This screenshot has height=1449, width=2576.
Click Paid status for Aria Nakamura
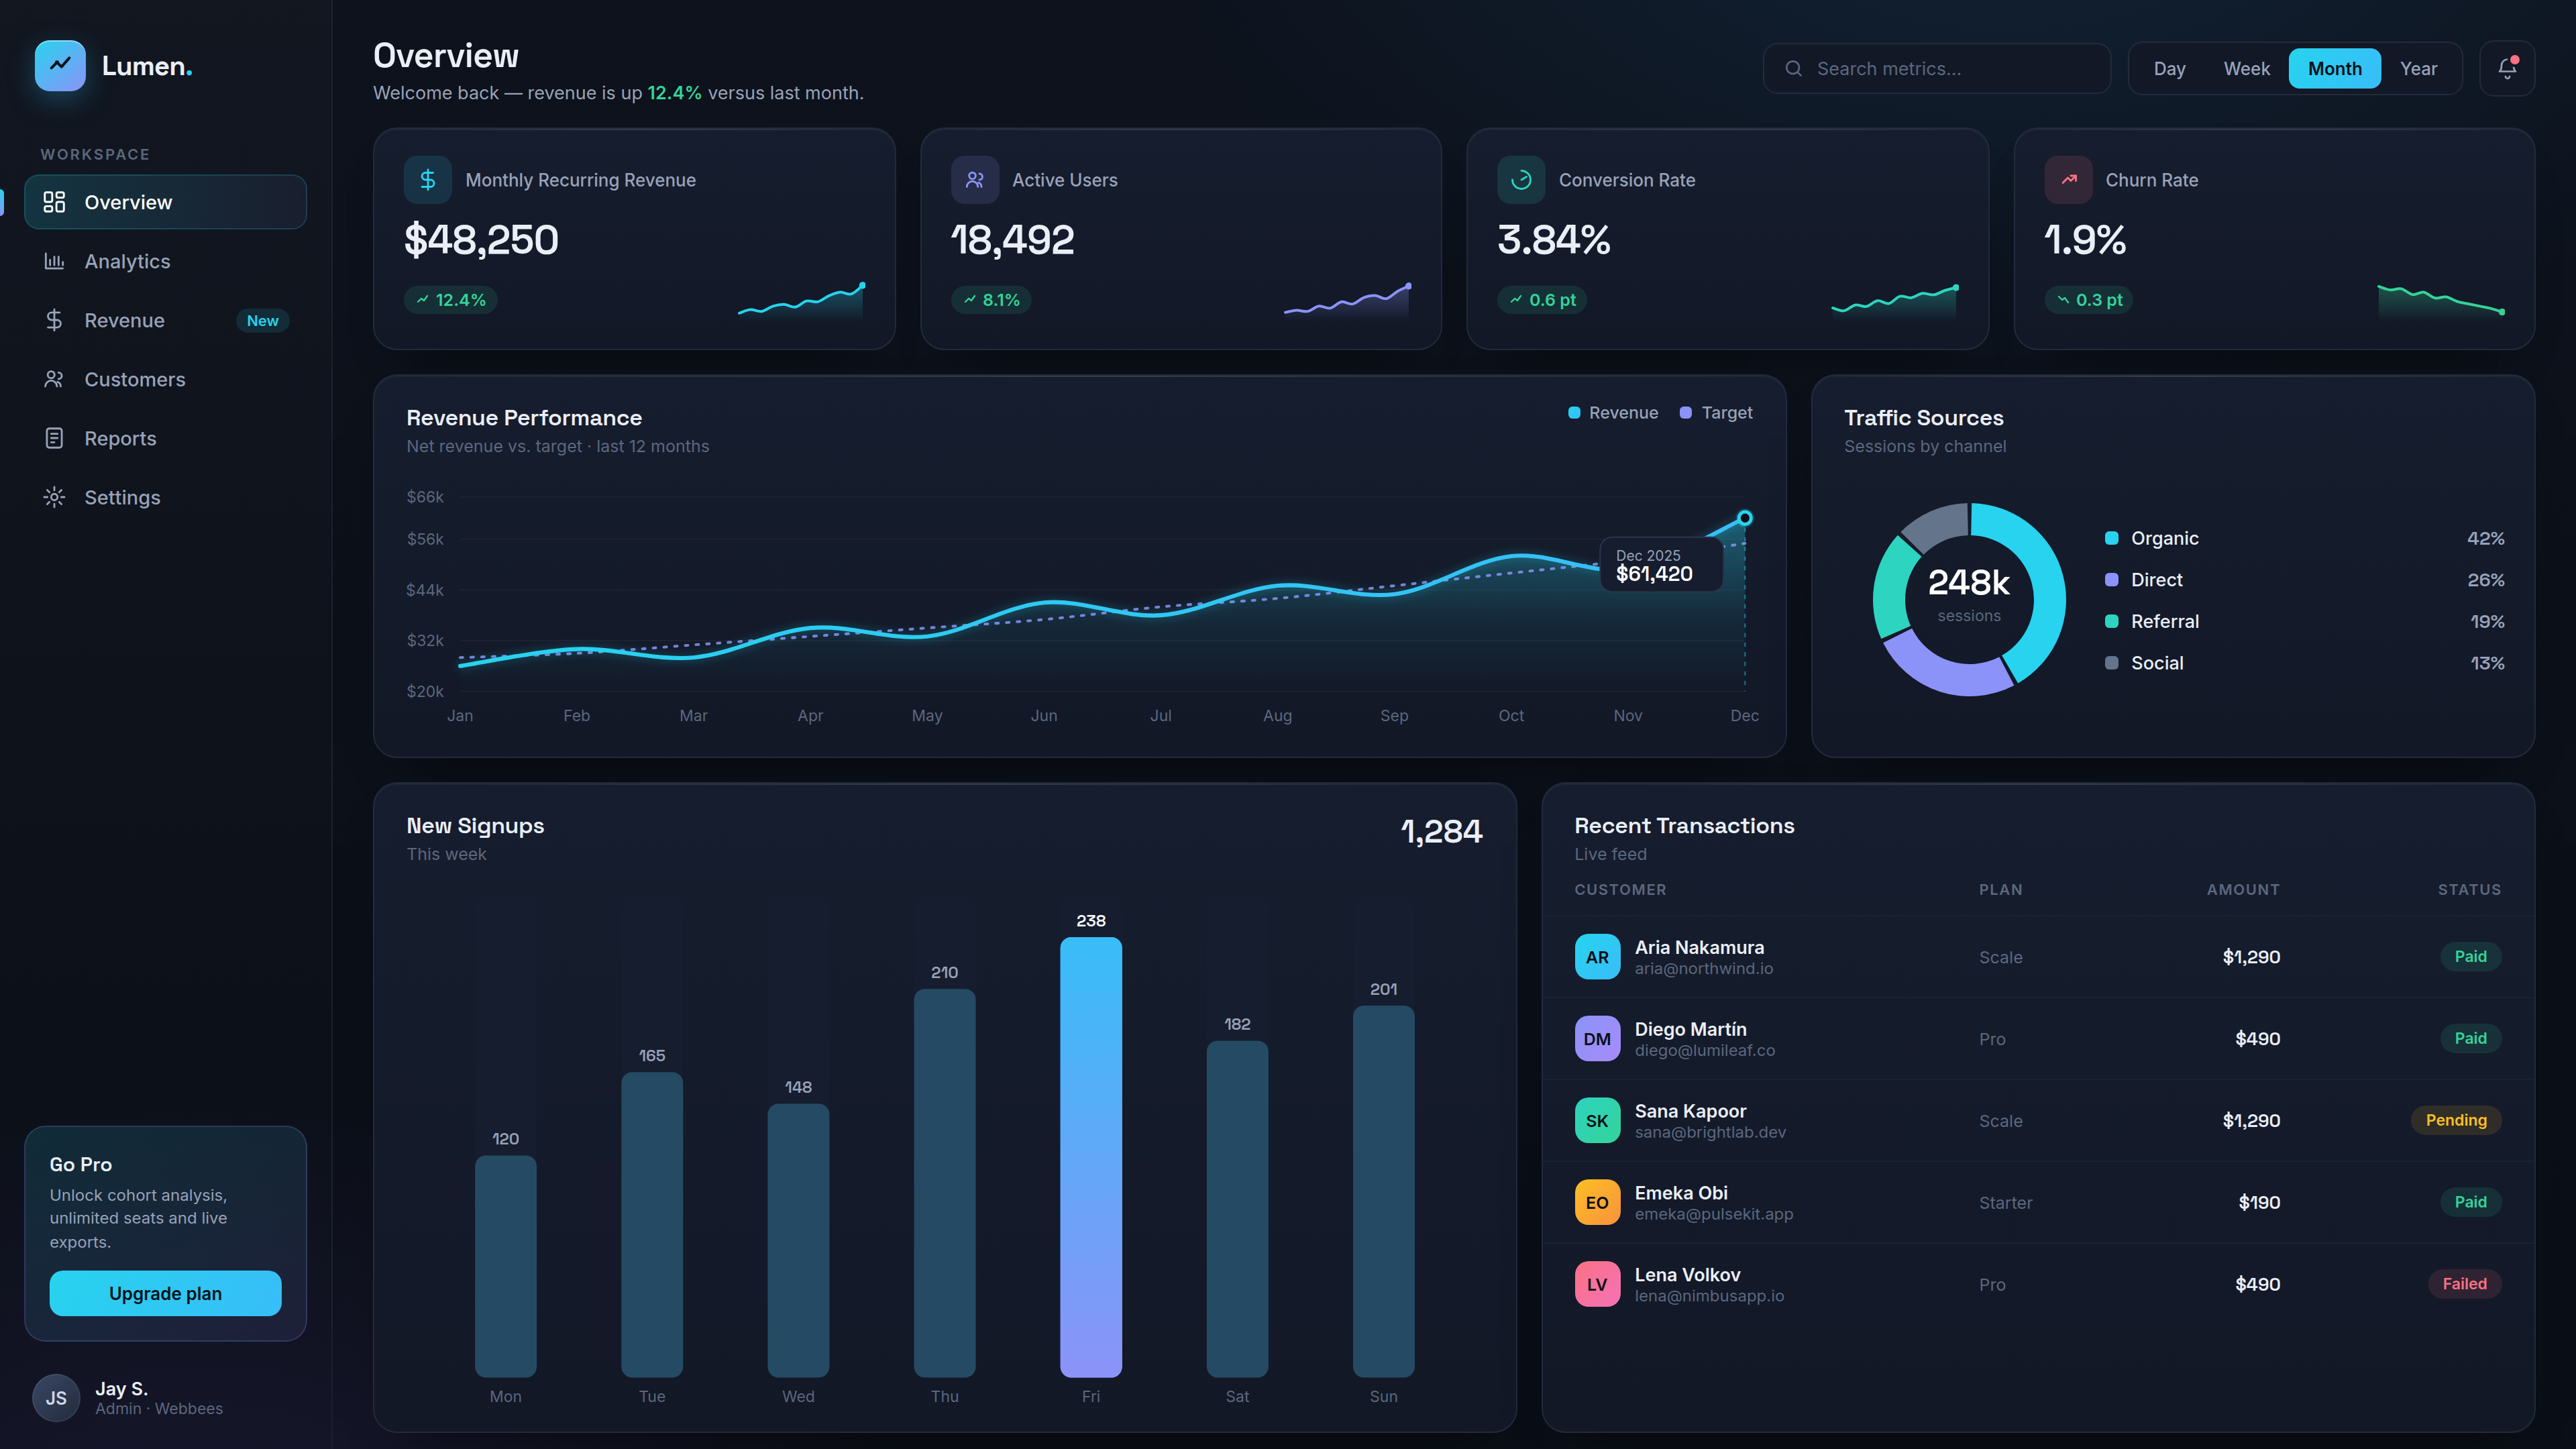click(x=2470, y=956)
